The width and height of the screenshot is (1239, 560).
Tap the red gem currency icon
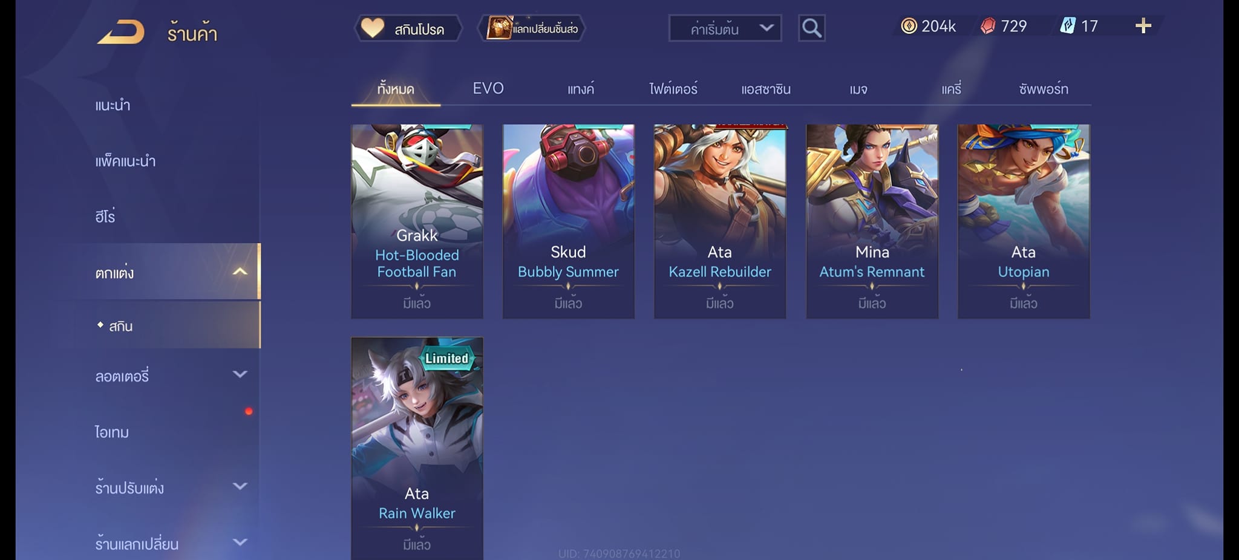tap(988, 26)
